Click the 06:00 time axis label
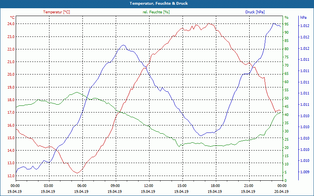 coord(82,185)
